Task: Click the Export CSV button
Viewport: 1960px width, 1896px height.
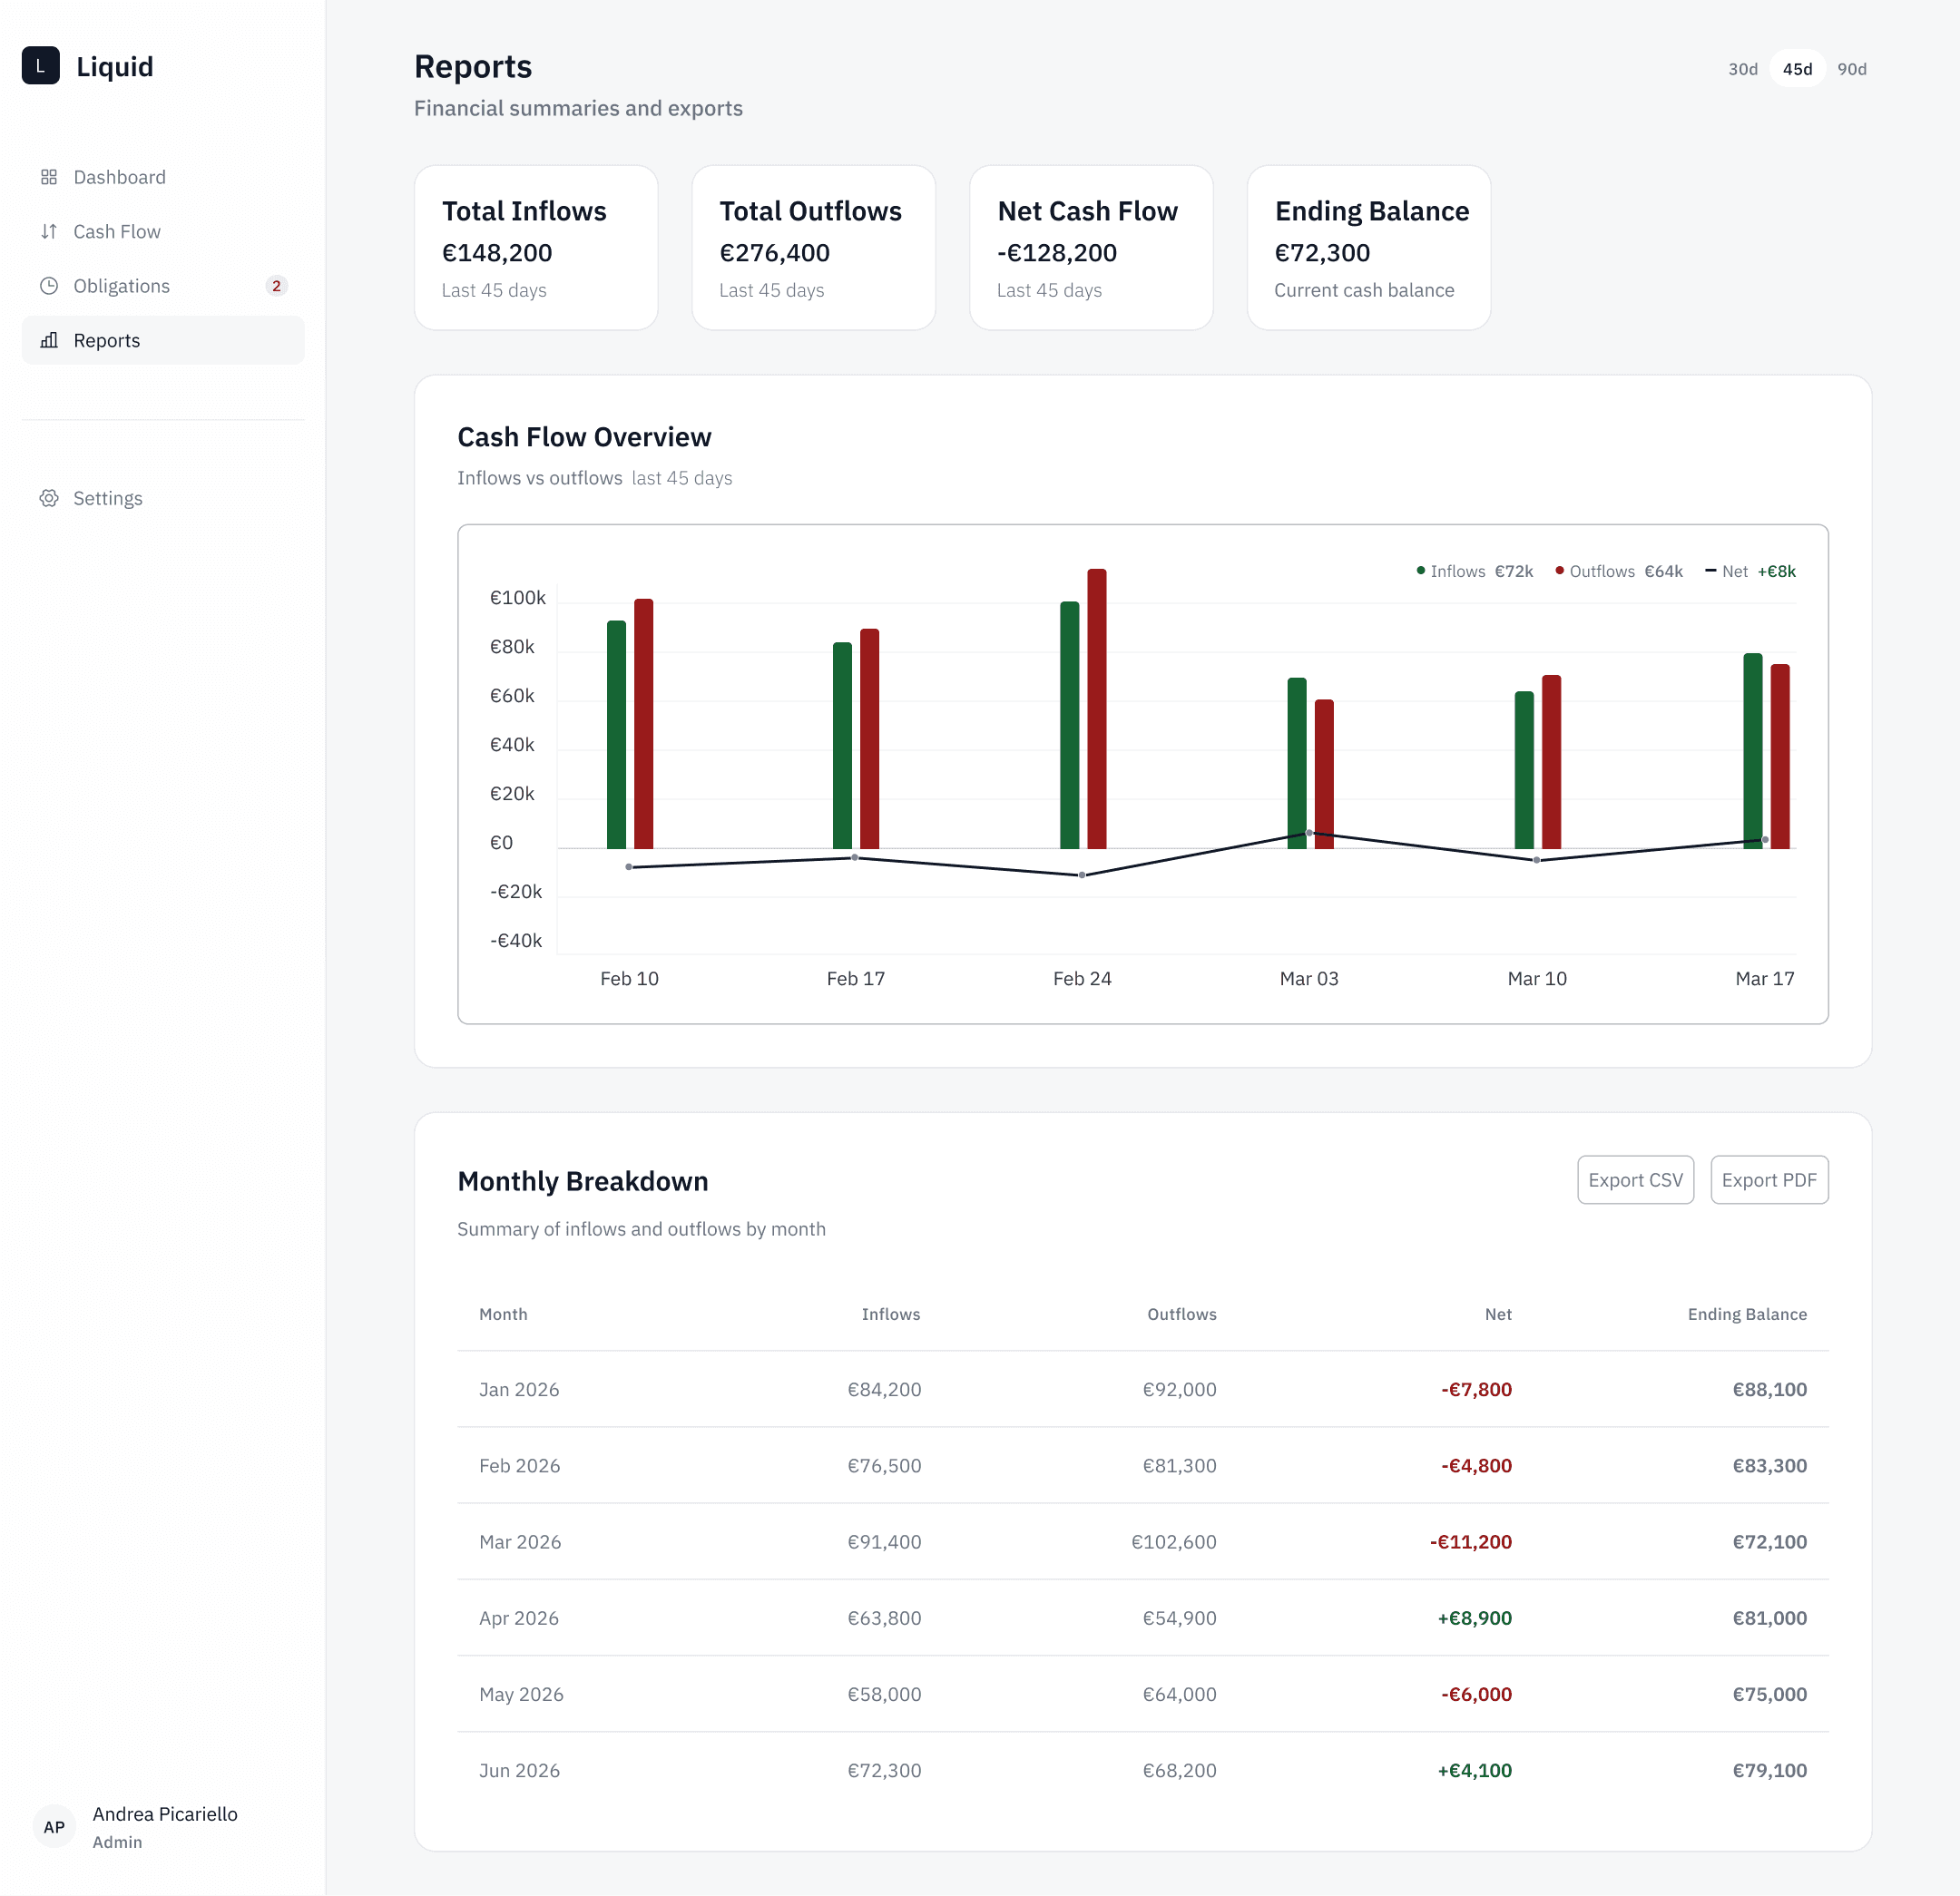Action: (x=1635, y=1180)
